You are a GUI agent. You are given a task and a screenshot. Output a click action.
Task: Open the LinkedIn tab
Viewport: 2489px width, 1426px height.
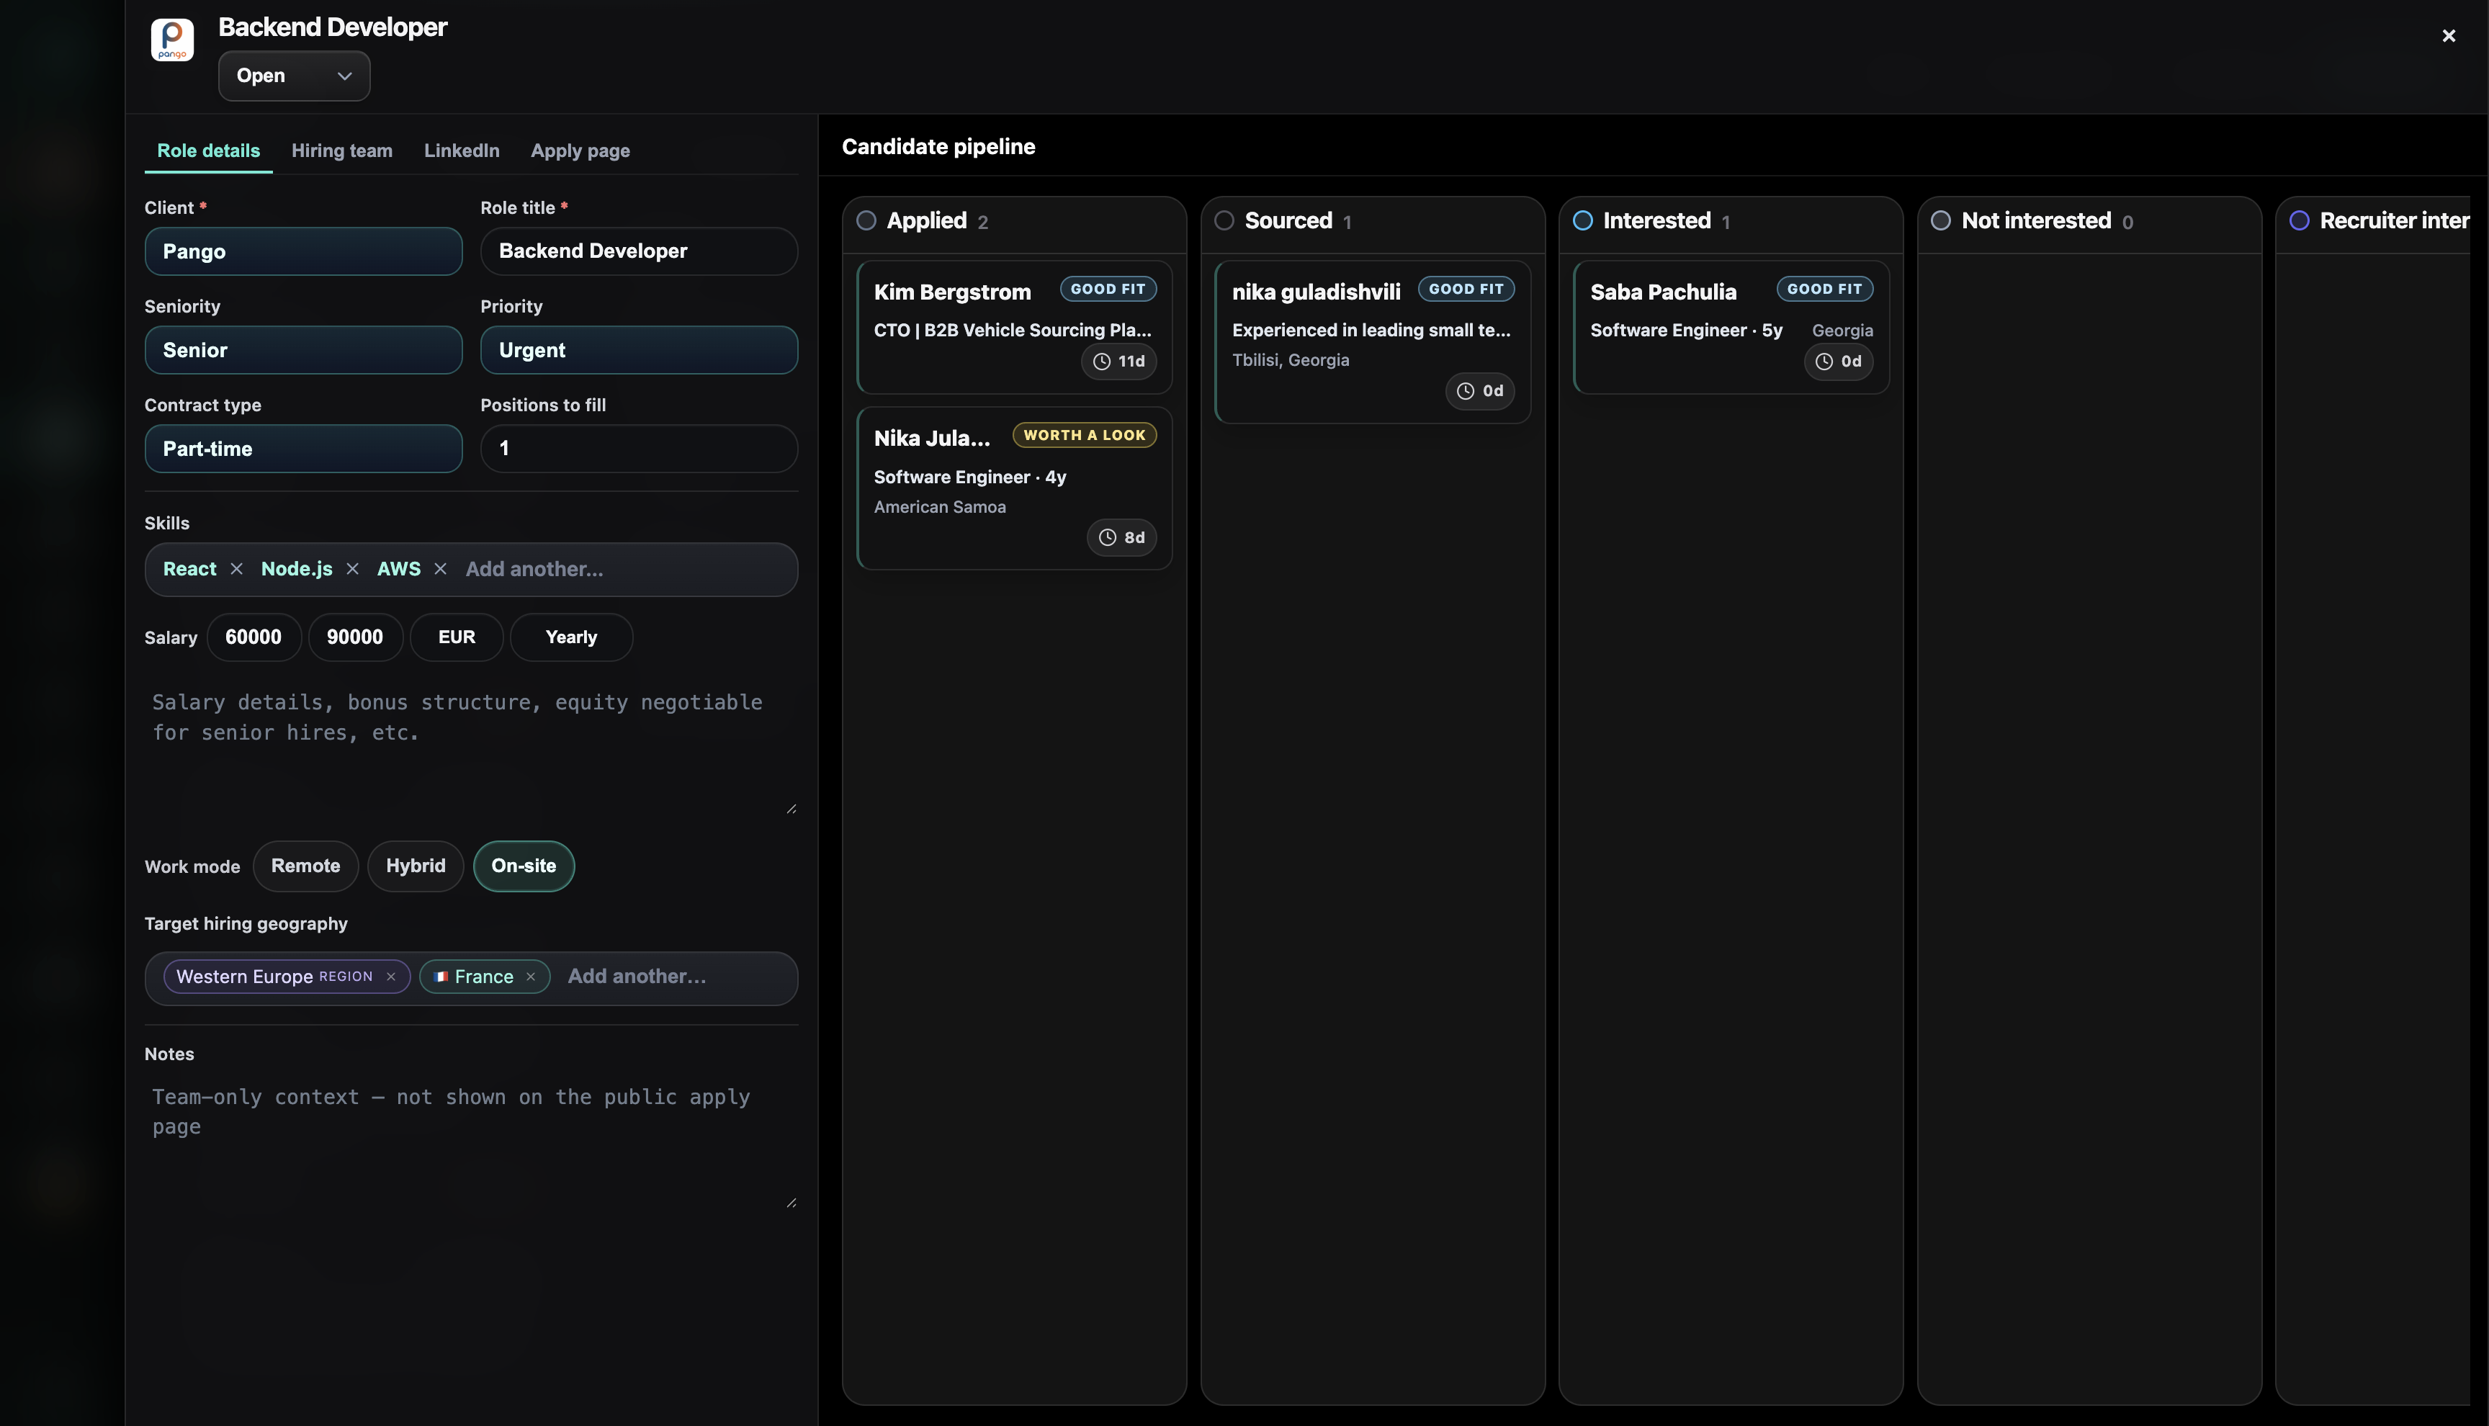[x=461, y=151]
